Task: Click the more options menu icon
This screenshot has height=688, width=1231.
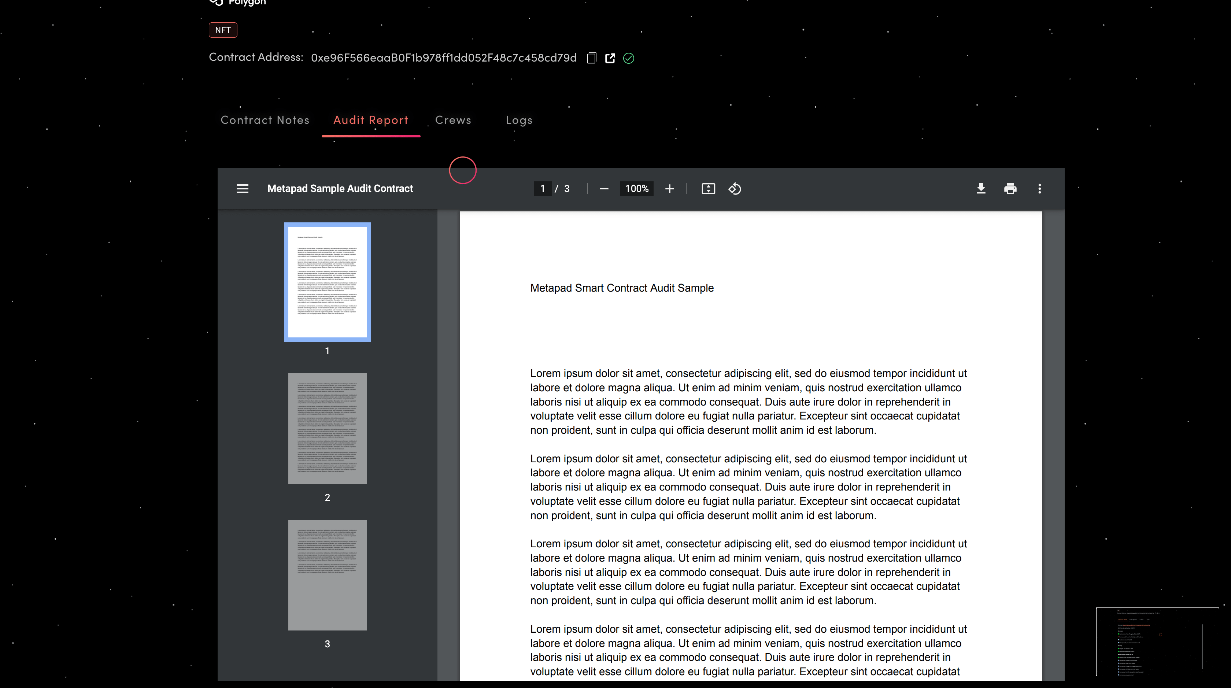Action: pos(1039,188)
